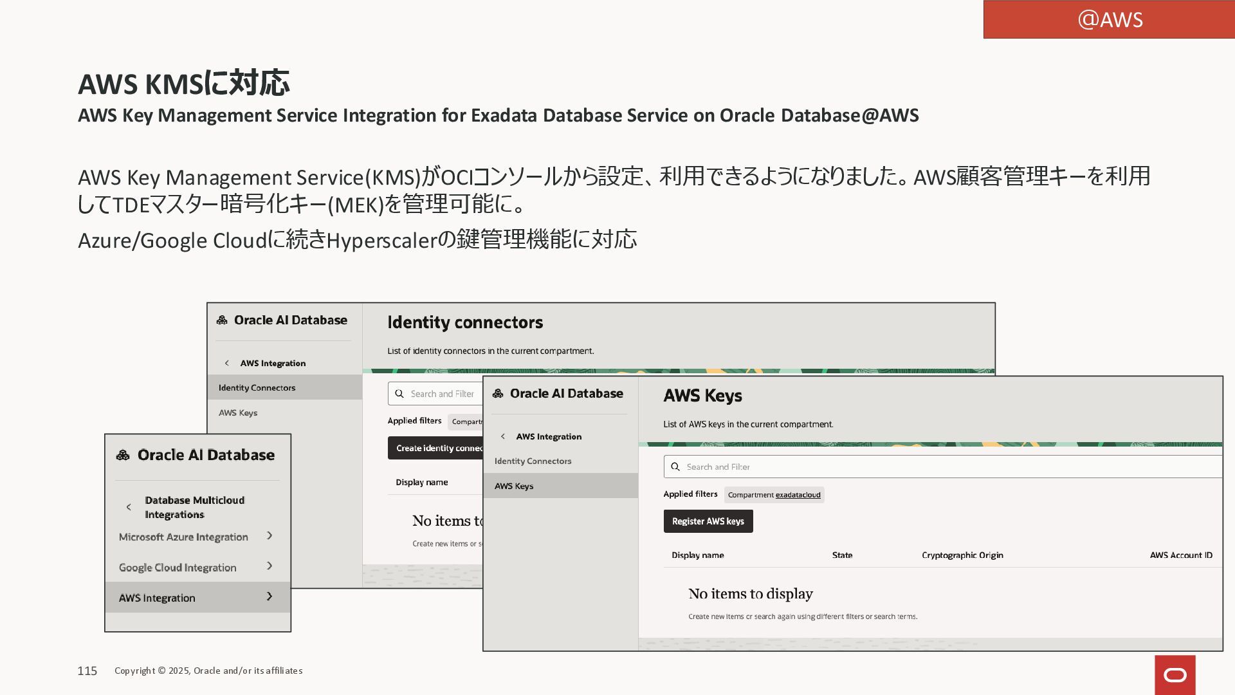Click the database icon in the AWS Keys sidebar header
Image resolution: width=1235 pixels, height=695 pixels.
(x=498, y=393)
